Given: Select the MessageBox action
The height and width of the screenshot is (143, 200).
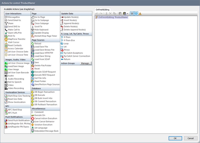Looking at the screenshot, I should point(14,17).
